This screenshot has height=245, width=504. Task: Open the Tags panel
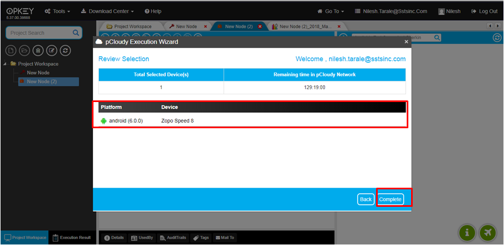coord(201,237)
